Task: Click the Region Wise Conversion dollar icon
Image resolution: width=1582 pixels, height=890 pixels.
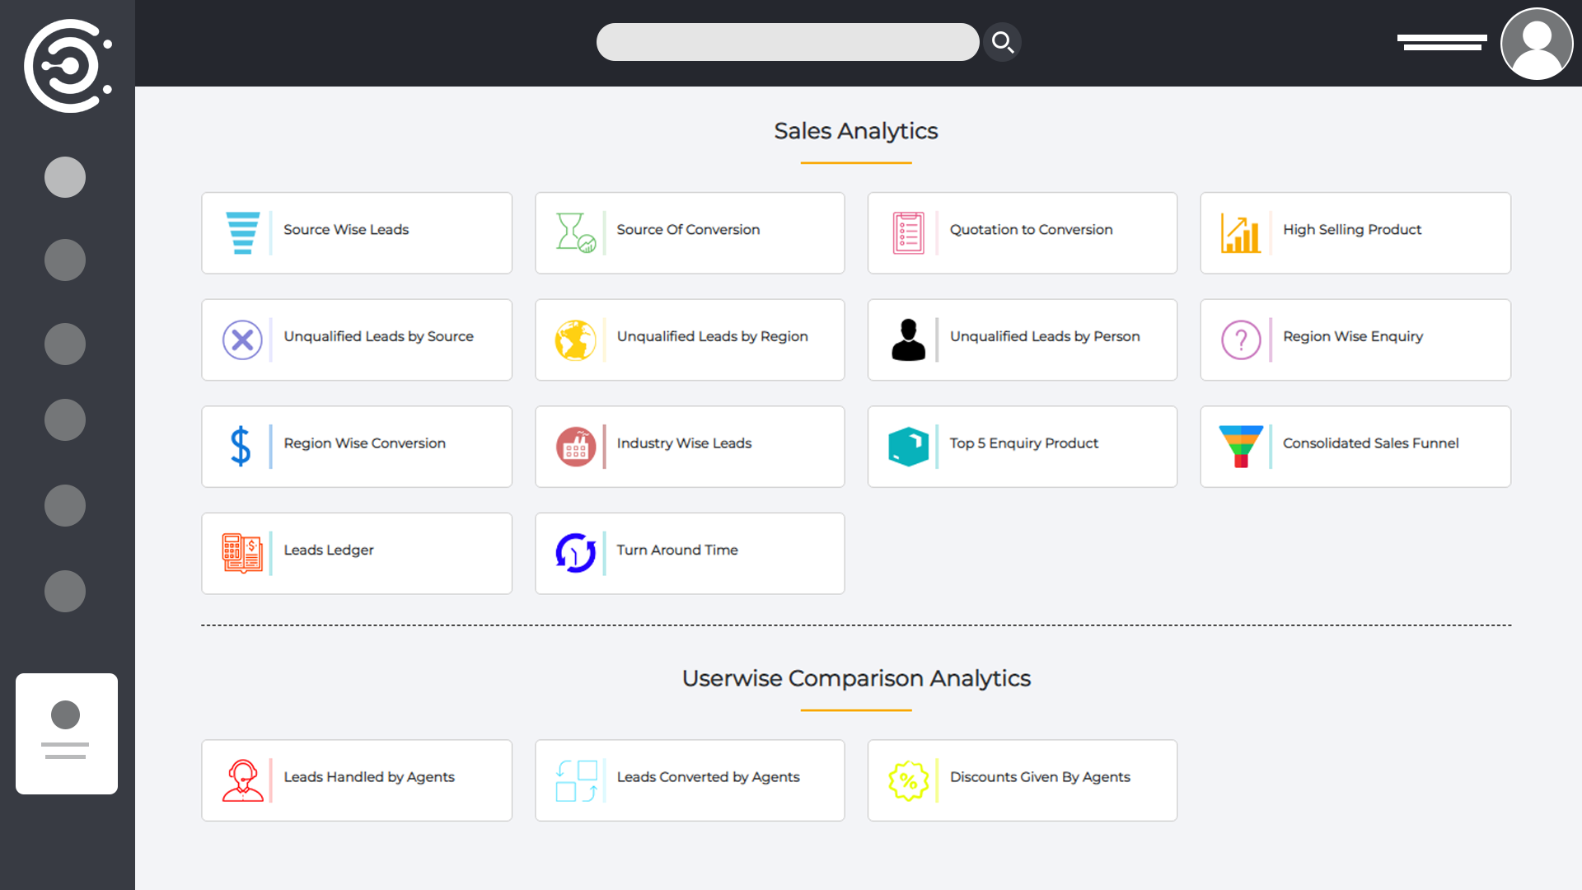Action: (241, 447)
